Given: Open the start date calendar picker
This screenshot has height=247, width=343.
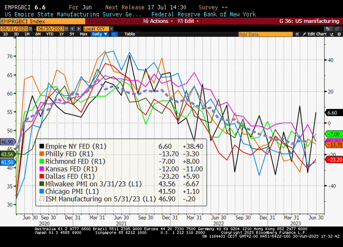Looking at the screenshot, I should (x=30, y=29).
